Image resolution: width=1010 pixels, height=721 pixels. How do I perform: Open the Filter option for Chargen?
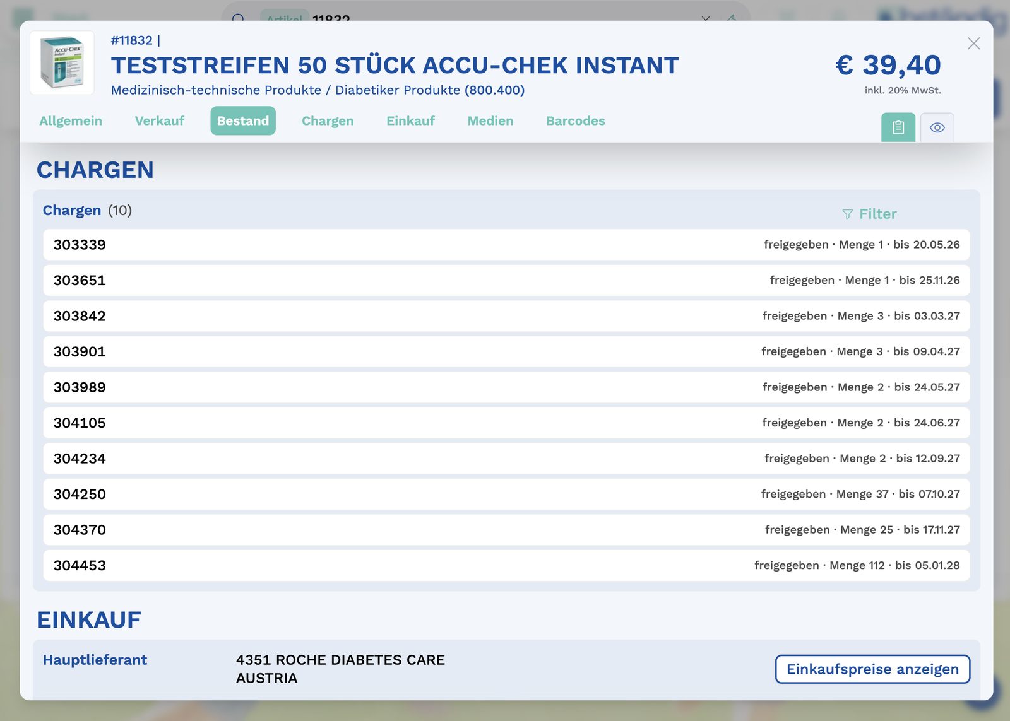tap(869, 214)
